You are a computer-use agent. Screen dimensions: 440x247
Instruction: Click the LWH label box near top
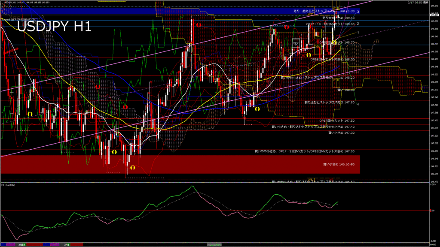(x=310, y=14)
